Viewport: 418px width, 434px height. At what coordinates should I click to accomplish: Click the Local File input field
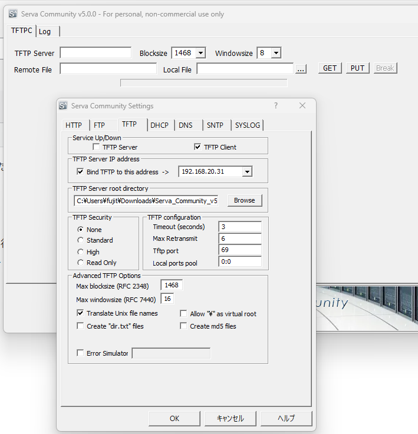tap(245, 69)
